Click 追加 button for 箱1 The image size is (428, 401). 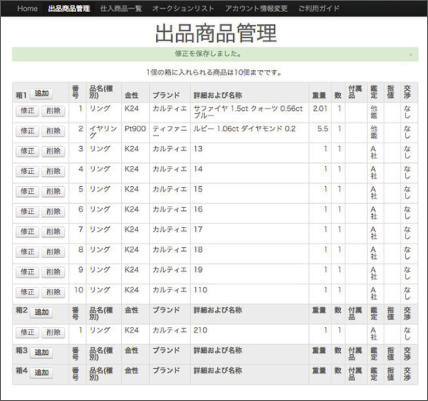pyautogui.click(x=42, y=93)
